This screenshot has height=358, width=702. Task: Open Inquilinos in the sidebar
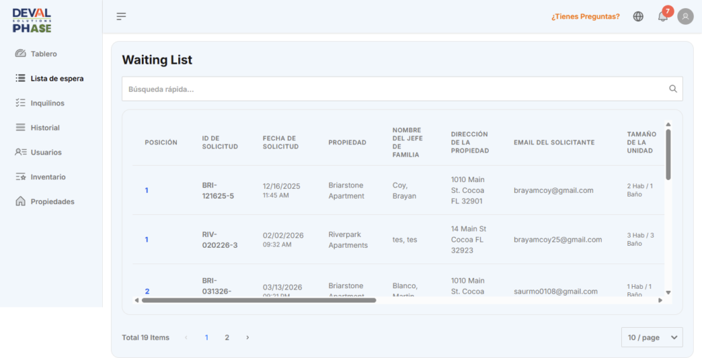[47, 103]
